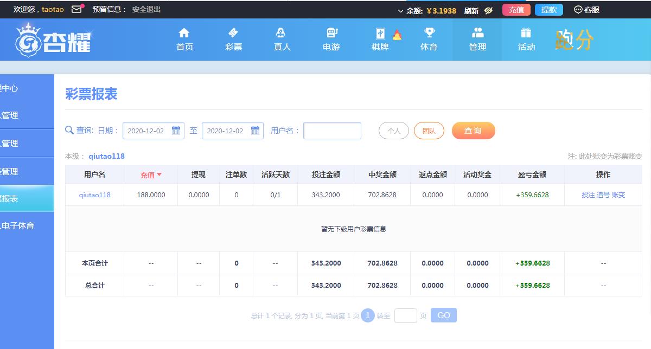Image resolution: width=651 pixels, height=349 pixels.
Task: Click the 彩票报表 page title
Action: pyautogui.click(x=91, y=94)
